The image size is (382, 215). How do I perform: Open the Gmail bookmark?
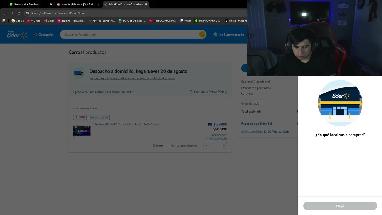(49, 21)
